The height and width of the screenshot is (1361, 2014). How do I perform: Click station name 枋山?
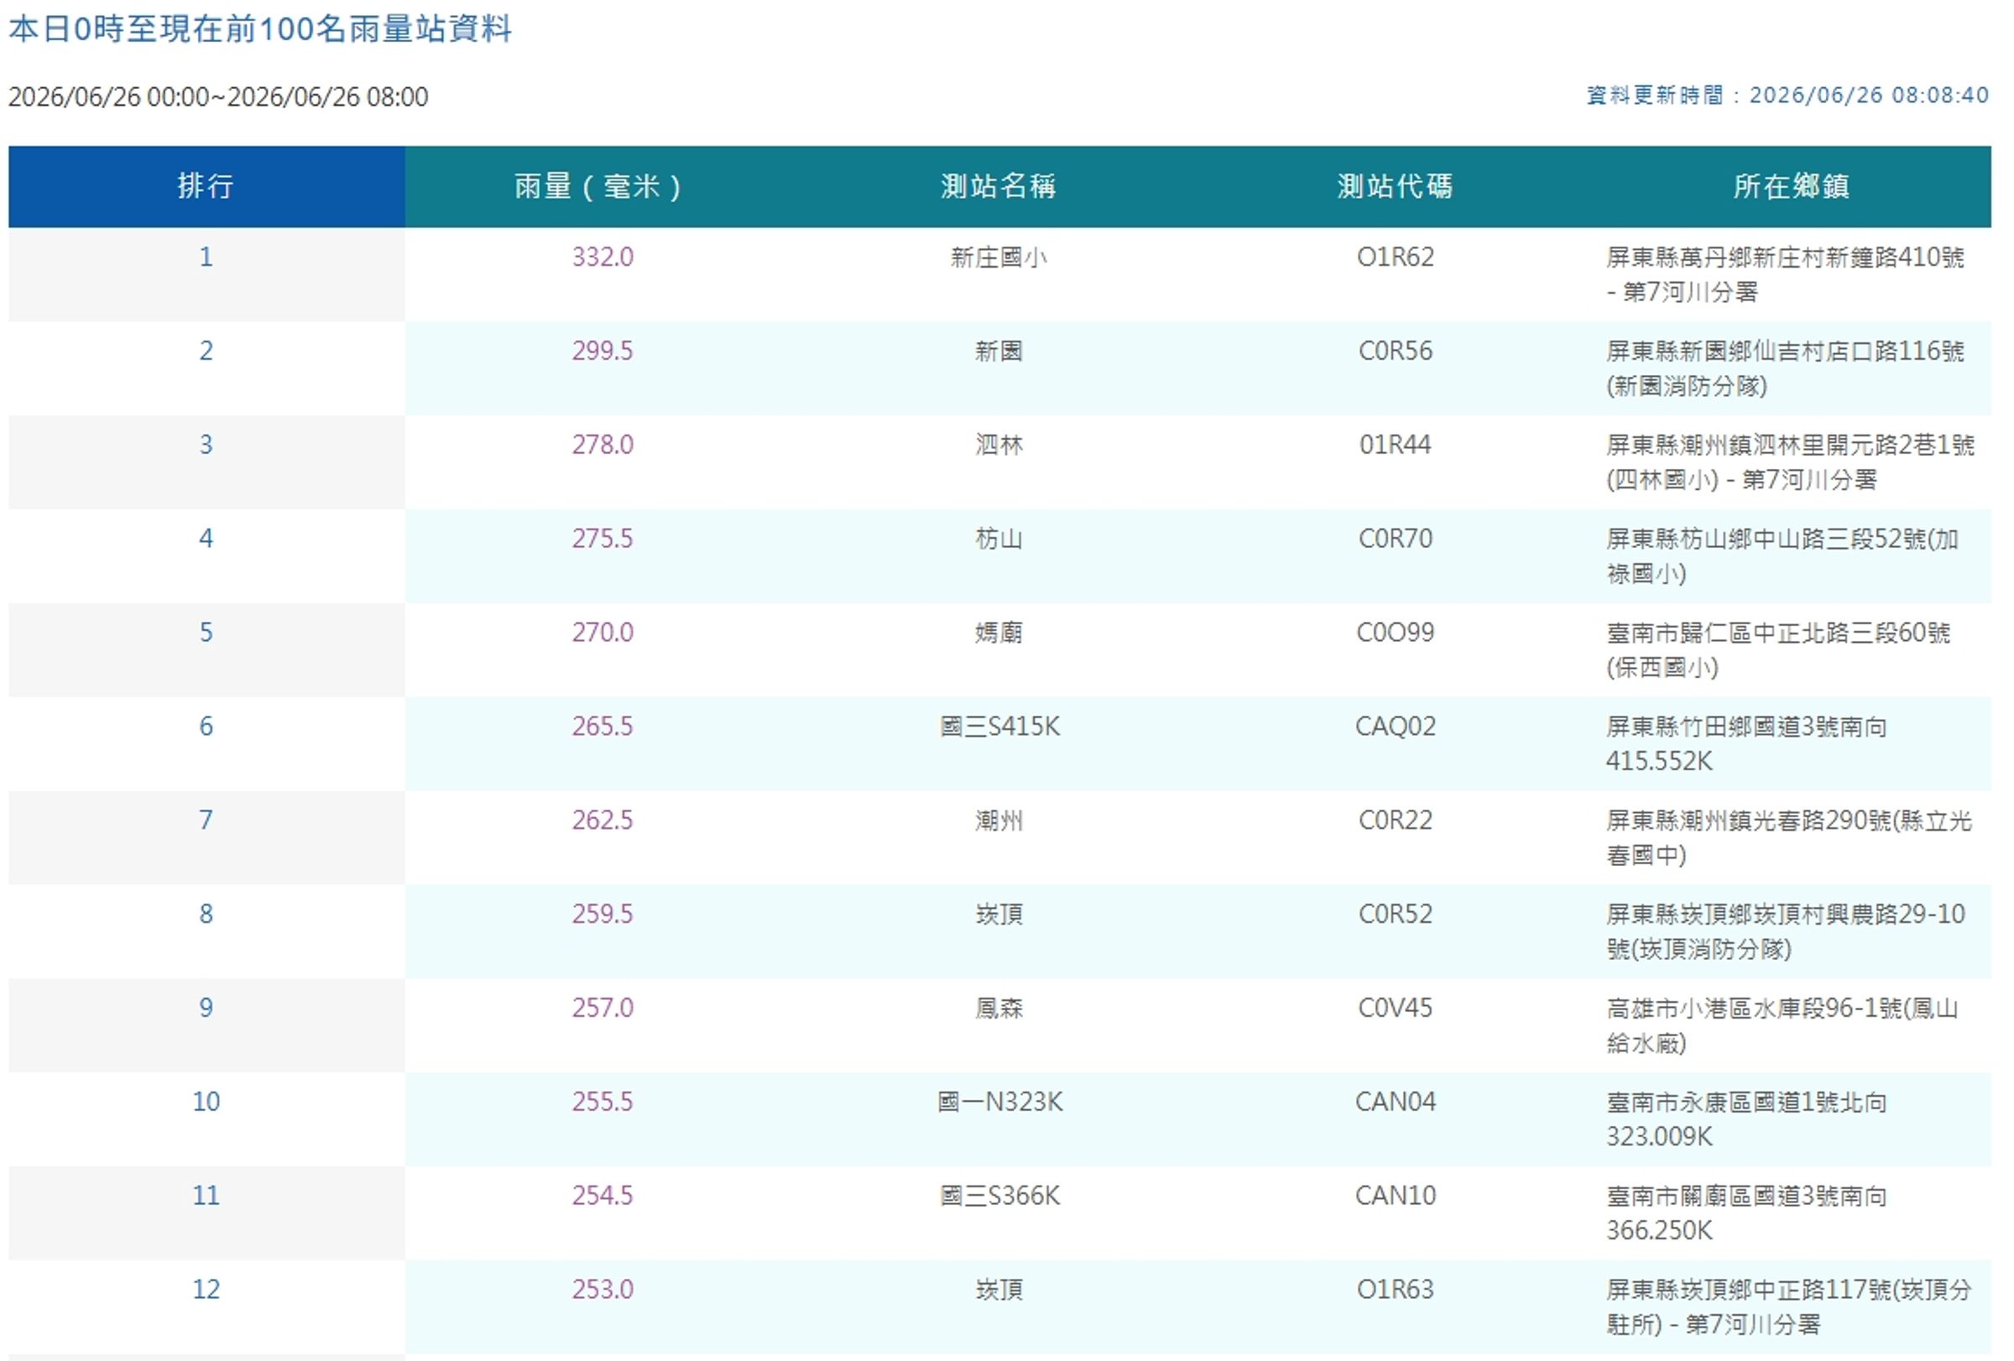(999, 539)
